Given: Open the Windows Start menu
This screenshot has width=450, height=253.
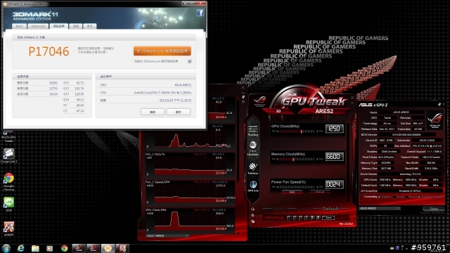Looking at the screenshot, I should click(6, 248).
